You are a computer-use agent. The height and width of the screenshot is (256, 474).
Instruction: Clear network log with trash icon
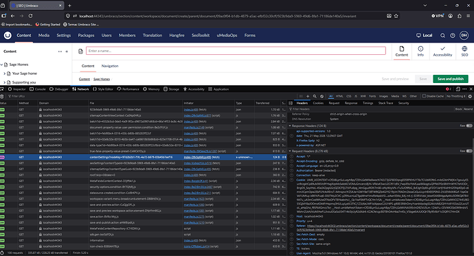[2, 96]
